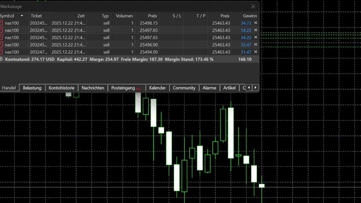
Task: Open the Community tab
Action: (x=184, y=88)
